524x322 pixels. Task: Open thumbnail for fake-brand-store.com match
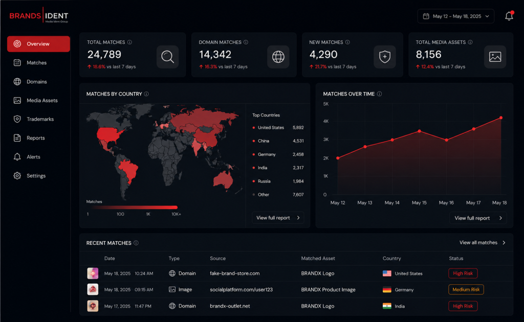[x=93, y=273]
